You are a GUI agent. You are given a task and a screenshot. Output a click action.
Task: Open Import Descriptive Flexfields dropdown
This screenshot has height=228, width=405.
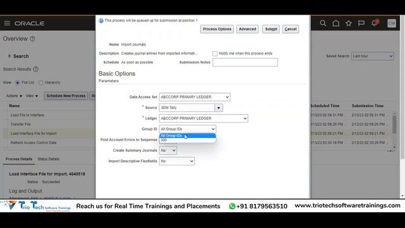[x=177, y=161]
